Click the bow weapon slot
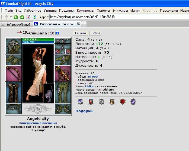Viewport: 189px width, 151px height. 14,73
